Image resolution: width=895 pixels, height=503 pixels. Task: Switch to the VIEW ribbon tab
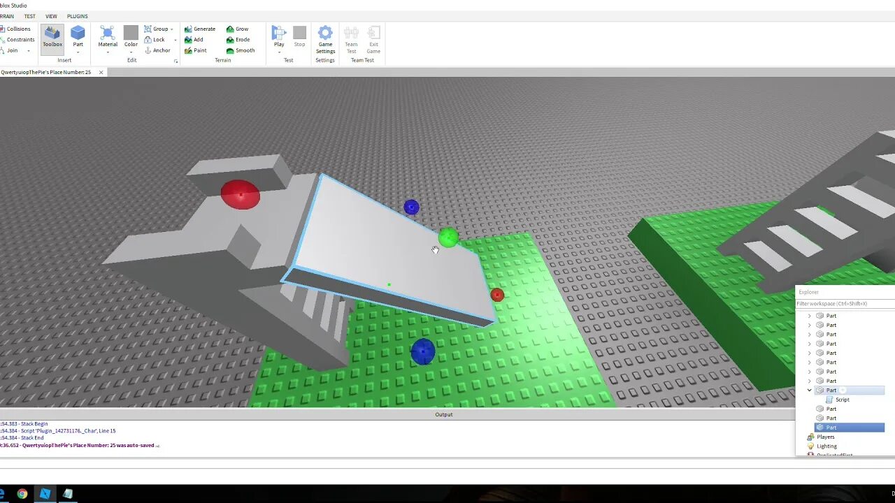pos(51,16)
